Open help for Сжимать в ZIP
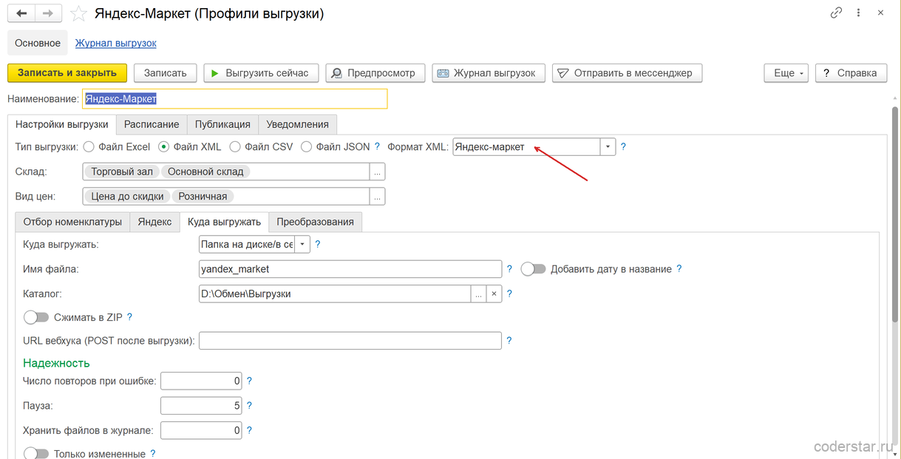901x459 pixels. click(129, 317)
